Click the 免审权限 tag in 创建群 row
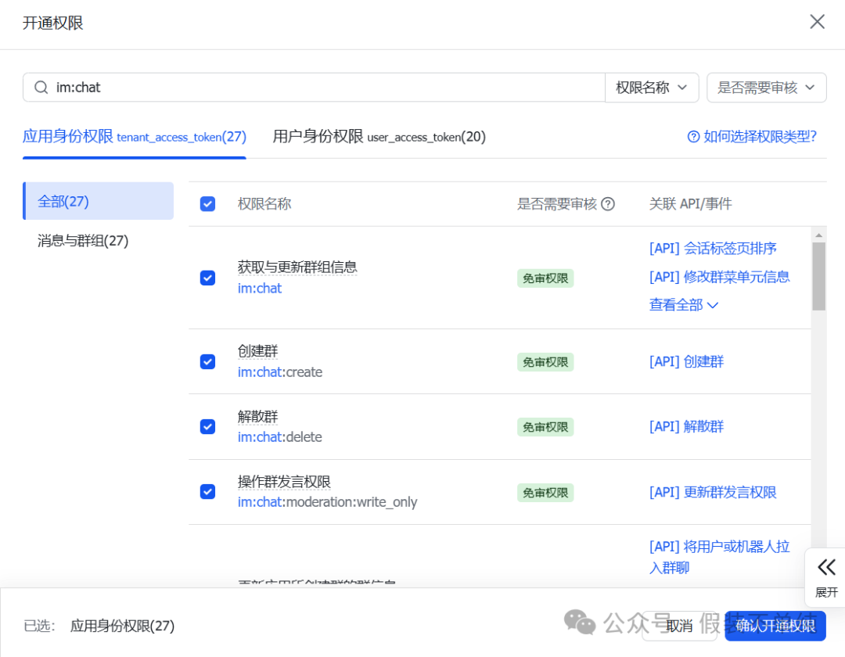The height and width of the screenshot is (657, 845). point(545,362)
